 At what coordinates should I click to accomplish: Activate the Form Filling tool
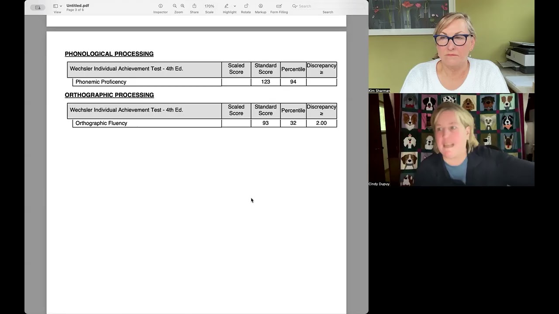[x=279, y=6]
